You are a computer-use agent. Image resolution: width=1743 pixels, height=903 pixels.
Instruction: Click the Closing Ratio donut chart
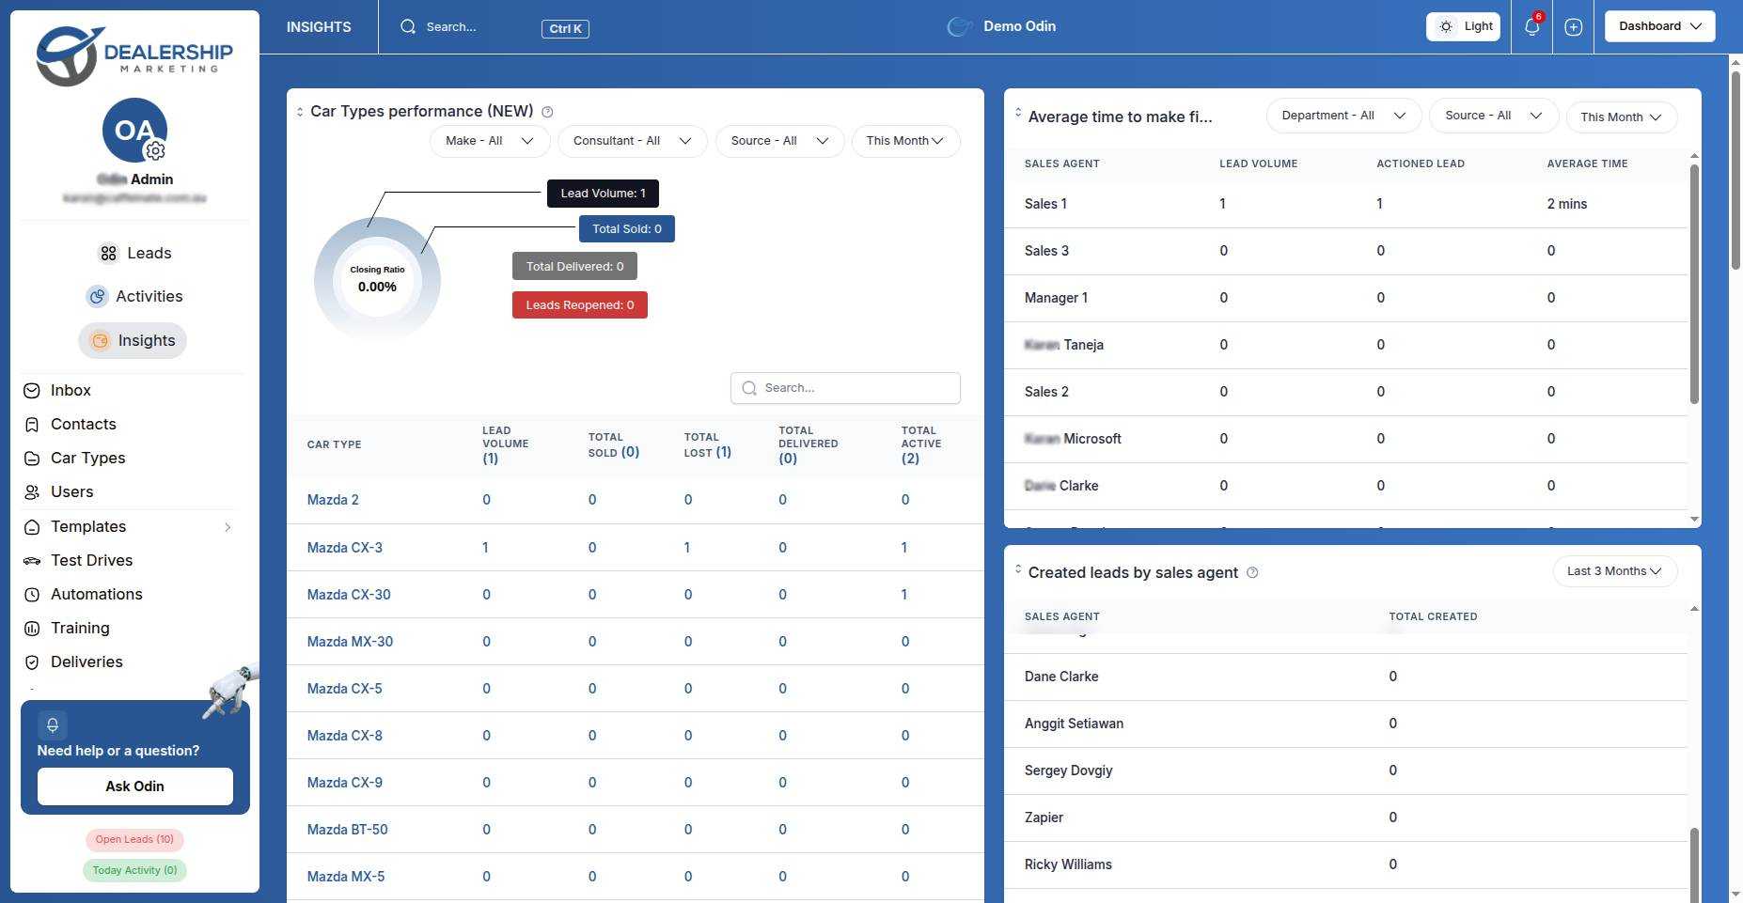pyautogui.click(x=377, y=280)
